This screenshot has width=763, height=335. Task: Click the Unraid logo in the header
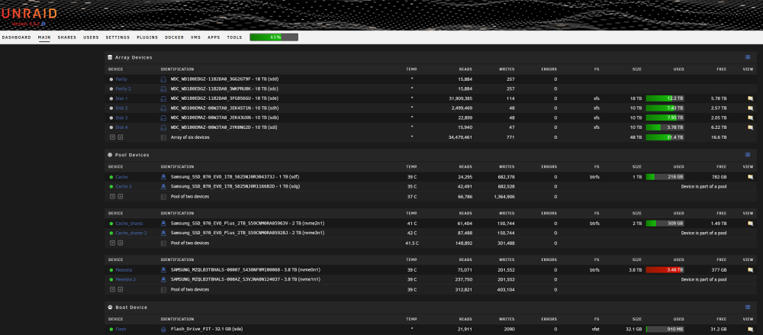coord(29,13)
